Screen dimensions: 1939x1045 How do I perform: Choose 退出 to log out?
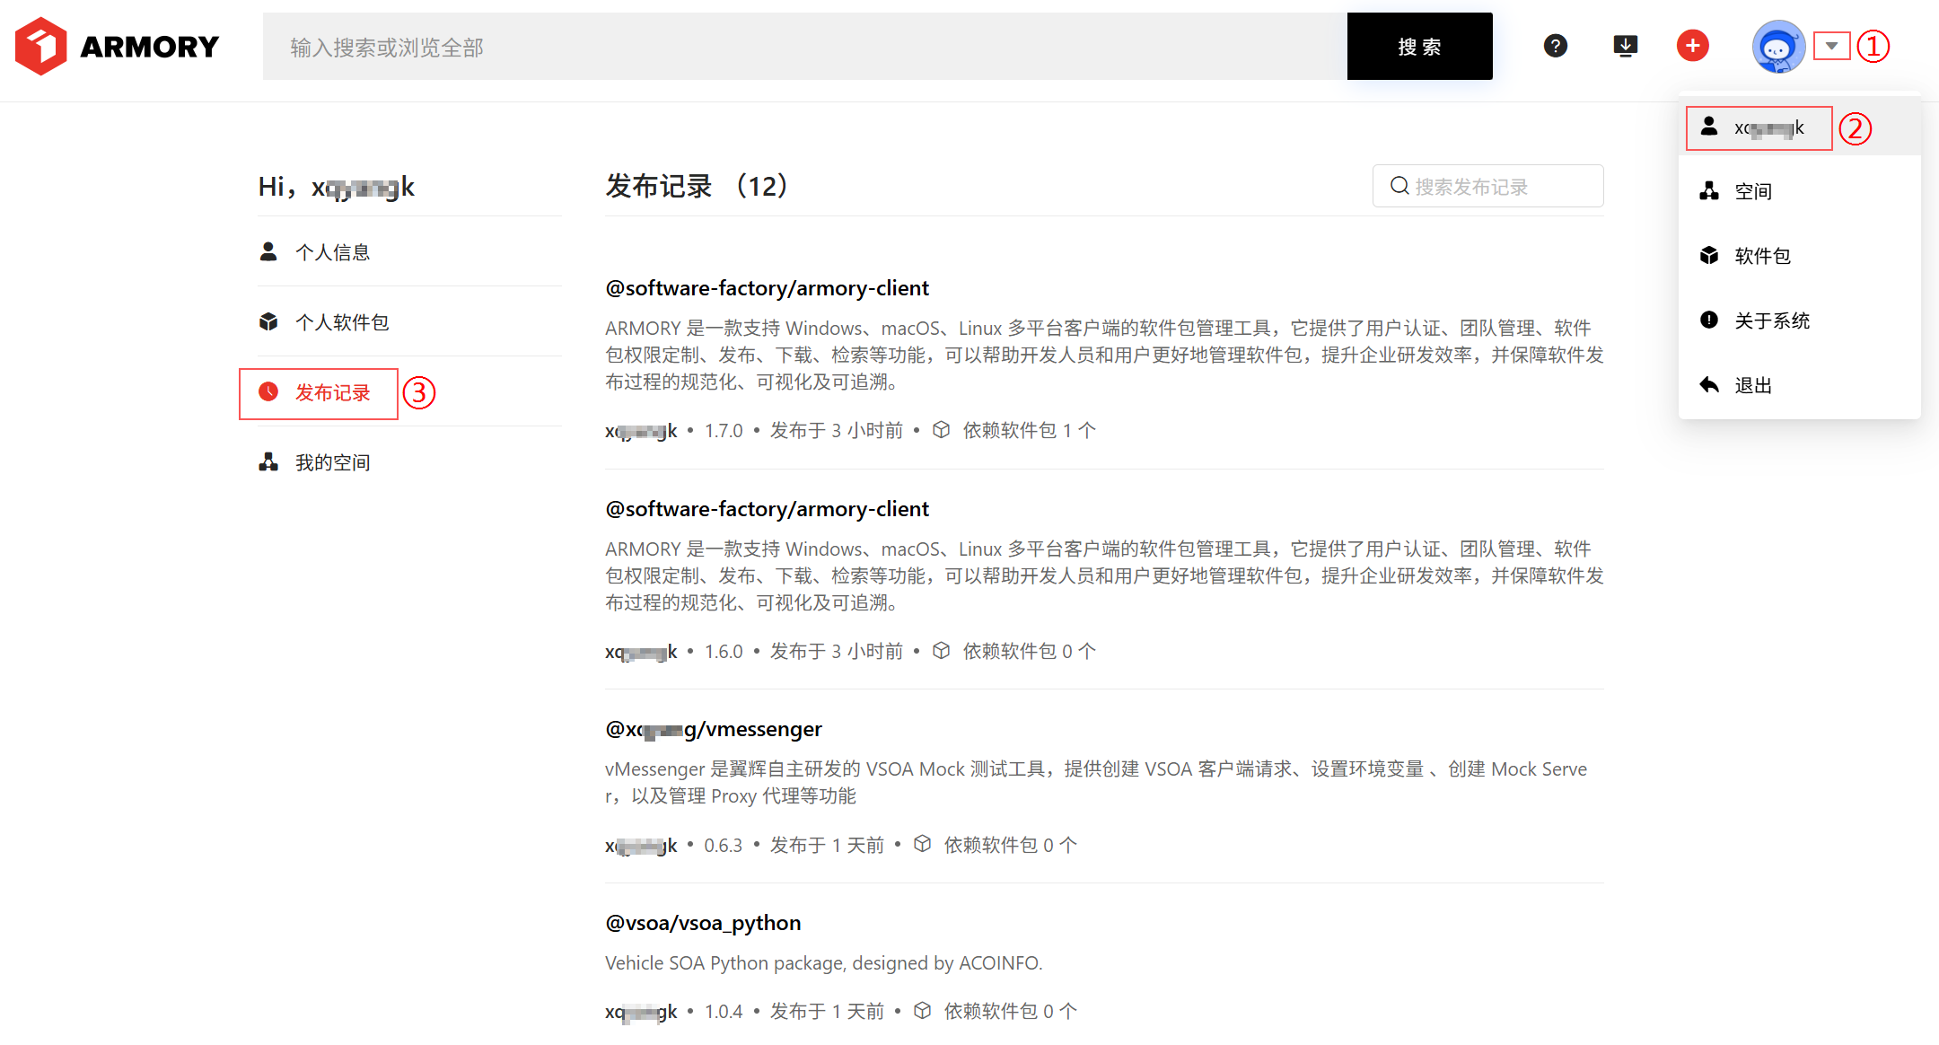1752,385
